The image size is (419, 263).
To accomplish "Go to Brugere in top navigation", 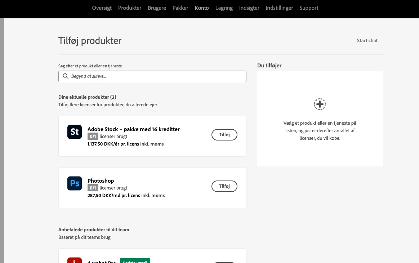I will click(157, 8).
